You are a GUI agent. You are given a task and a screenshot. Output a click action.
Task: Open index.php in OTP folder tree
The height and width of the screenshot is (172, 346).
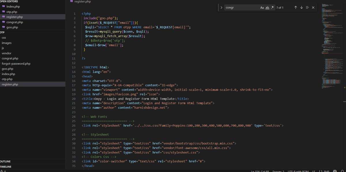pyautogui.click(x=8, y=74)
